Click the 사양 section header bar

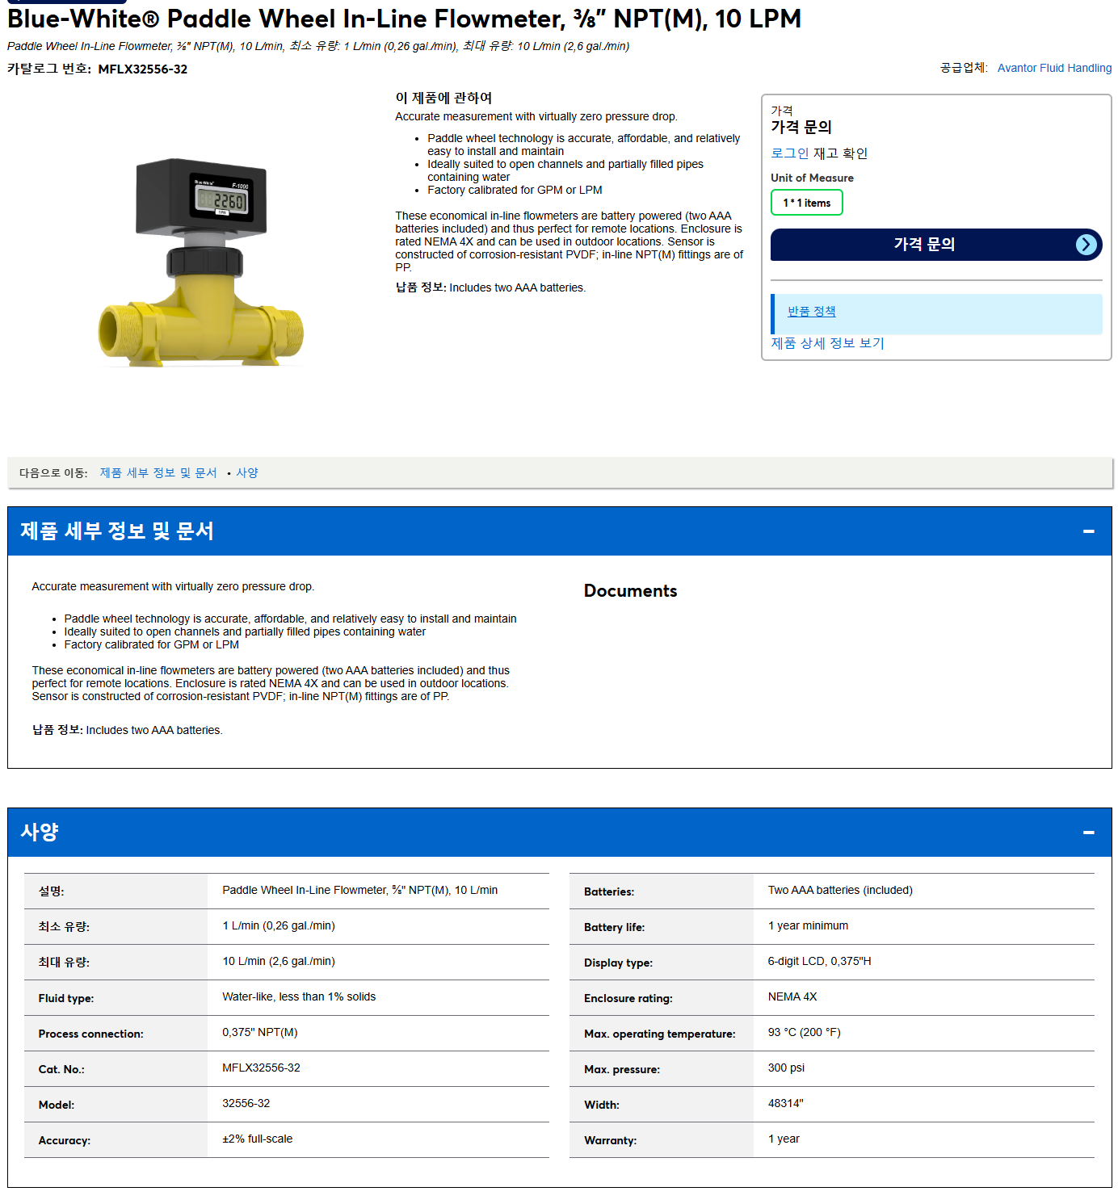pyautogui.click(x=560, y=833)
